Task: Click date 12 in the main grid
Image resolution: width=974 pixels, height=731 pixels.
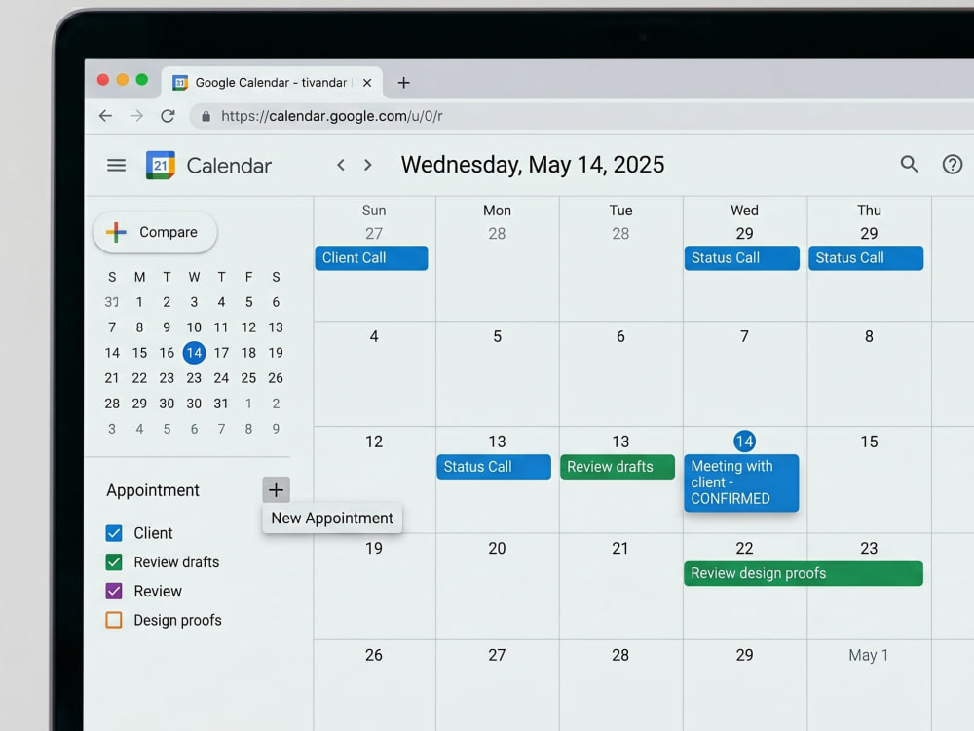Action: (x=374, y=442)
